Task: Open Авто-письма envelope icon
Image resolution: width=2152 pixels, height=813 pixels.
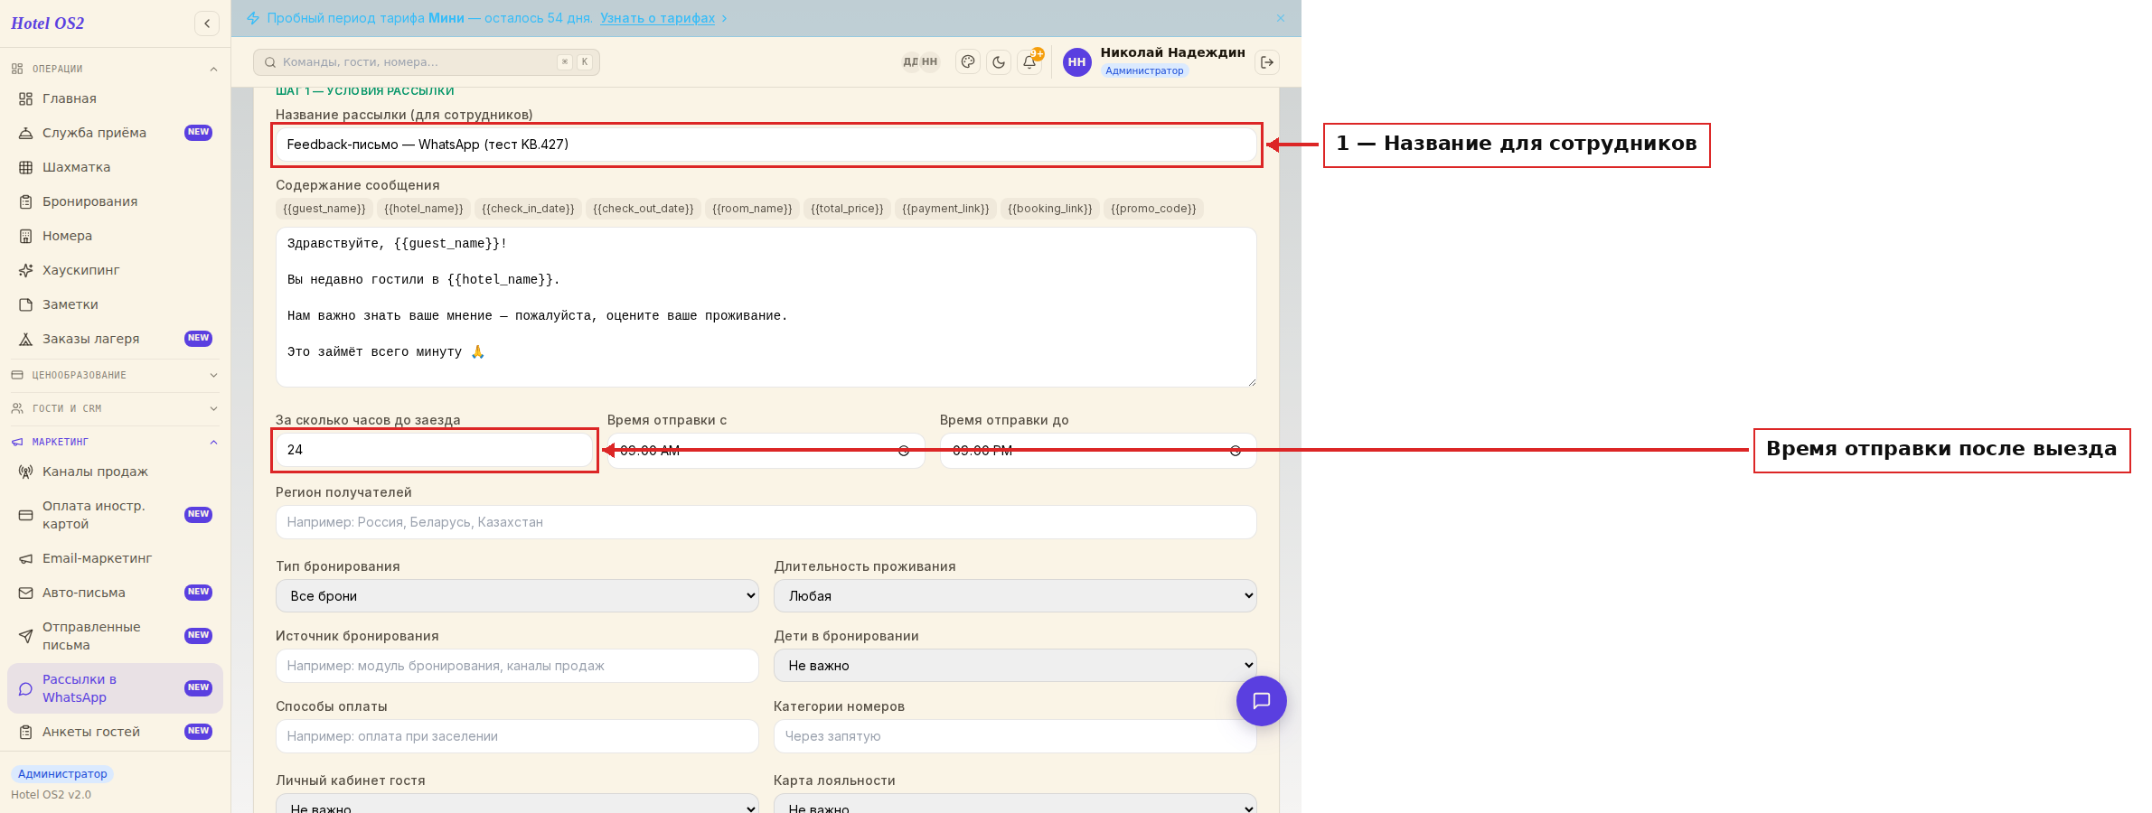Action: pos(26,593)
